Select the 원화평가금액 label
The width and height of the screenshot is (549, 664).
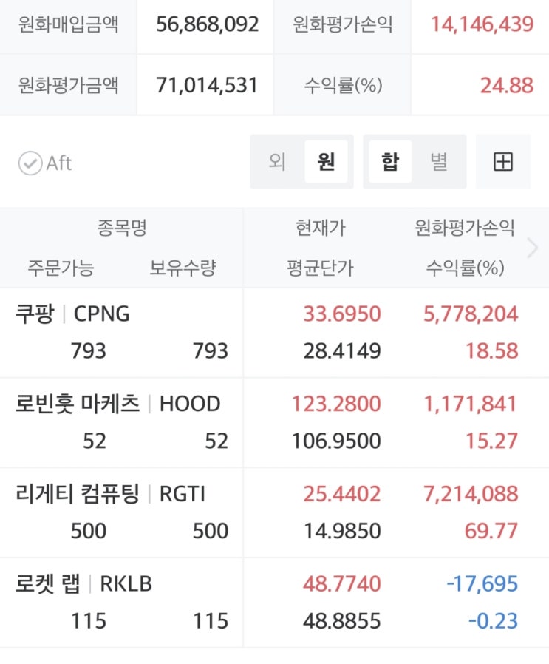68,85
